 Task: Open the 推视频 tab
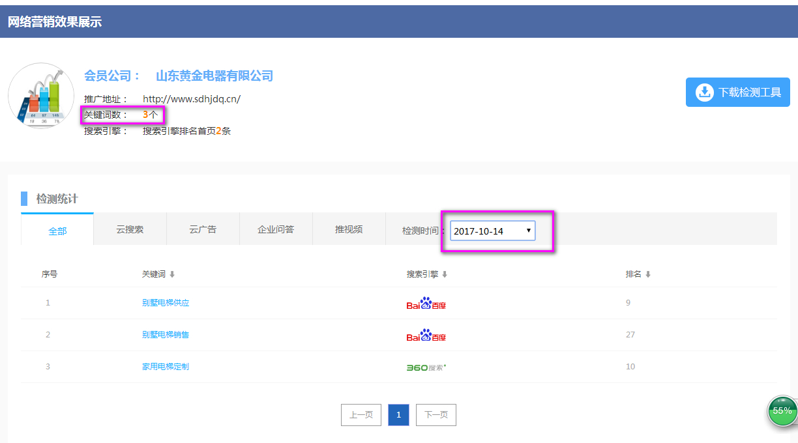pos(349,229)
